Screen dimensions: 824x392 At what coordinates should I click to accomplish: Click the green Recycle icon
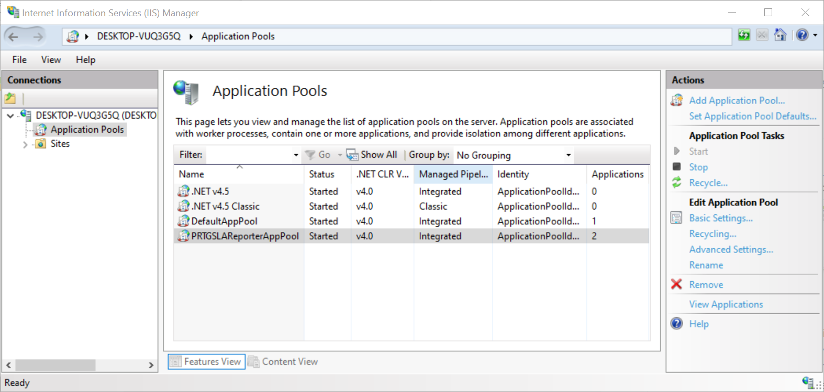coord(676,182)
